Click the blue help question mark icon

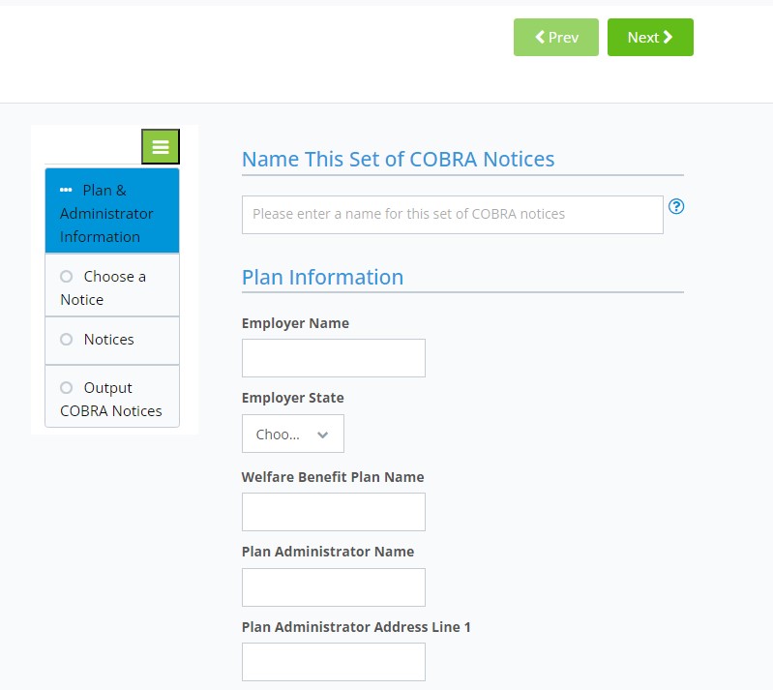point(676,206)
